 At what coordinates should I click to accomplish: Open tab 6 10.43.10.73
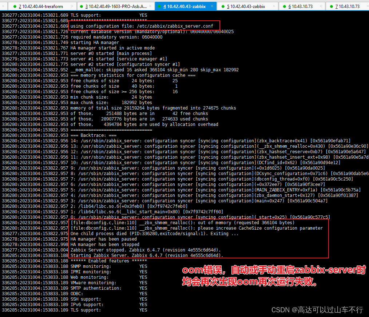[302, 6]
